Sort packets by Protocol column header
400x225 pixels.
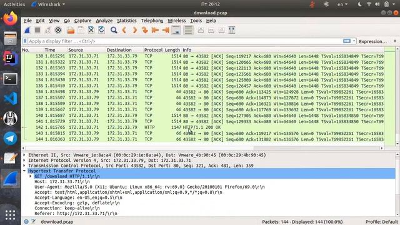153,50
